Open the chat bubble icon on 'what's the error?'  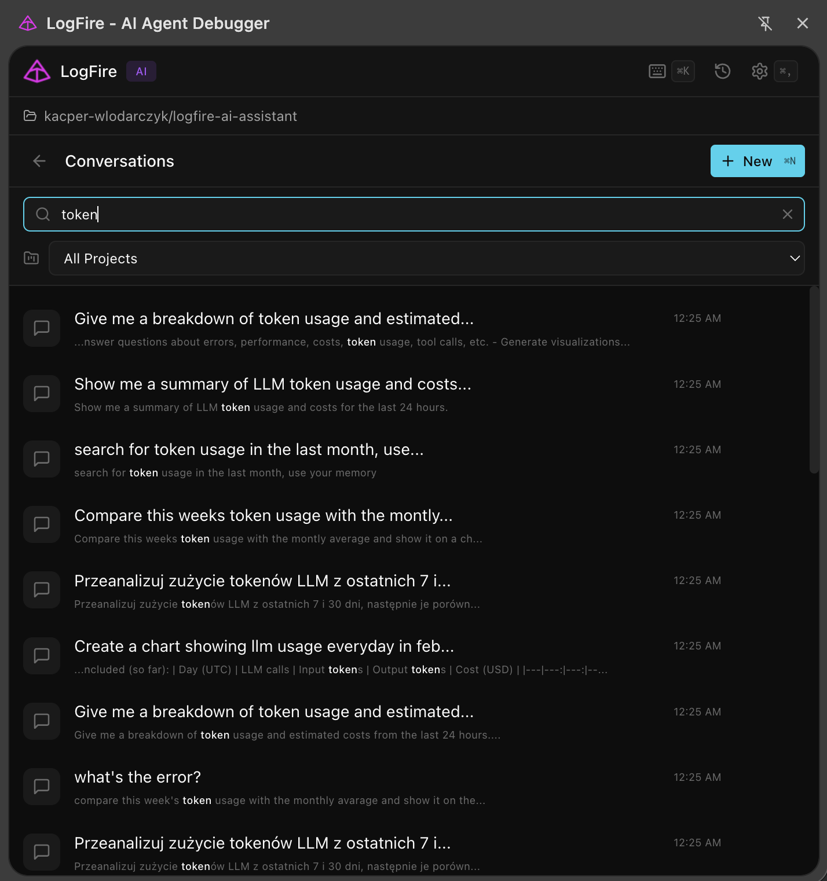[41, 787]
